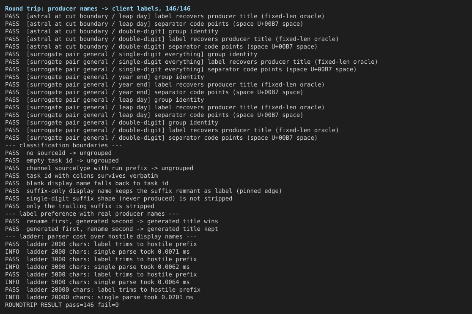This screenshot has height=314, width=472.
Task: Click the 'only the trailing suffix is stripped' line
Action: 80,206
